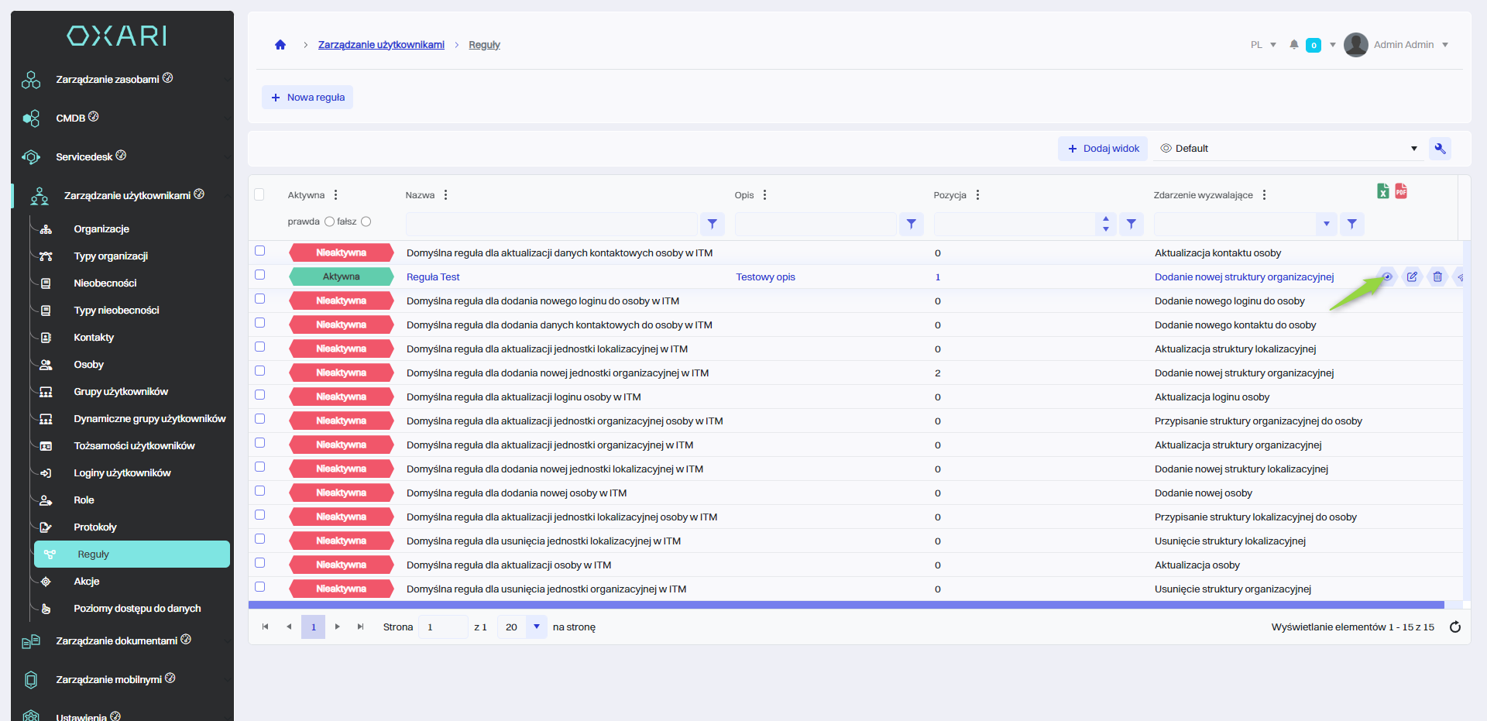Open Grupy użytkowników in the sidebar

[121, 392]
